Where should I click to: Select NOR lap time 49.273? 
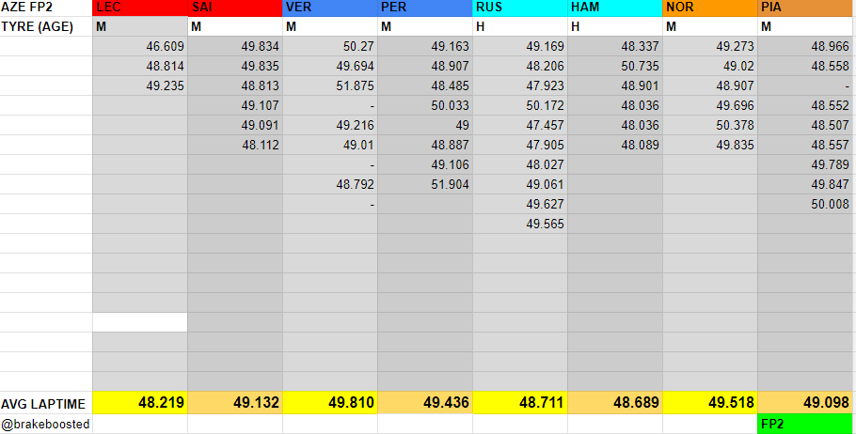click(x=710, y=46)
